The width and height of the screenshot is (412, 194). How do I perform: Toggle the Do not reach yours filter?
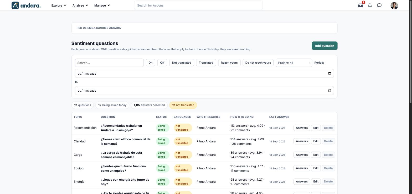point(258,63)
